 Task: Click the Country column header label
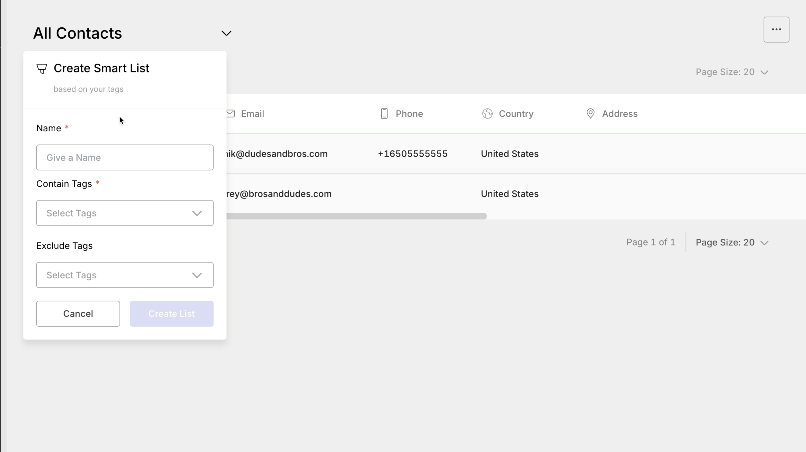(516, 114)
